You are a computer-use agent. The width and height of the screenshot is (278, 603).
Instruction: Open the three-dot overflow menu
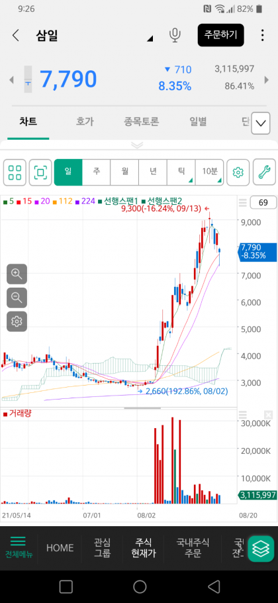pyautogui.click(x=262, y=35)
